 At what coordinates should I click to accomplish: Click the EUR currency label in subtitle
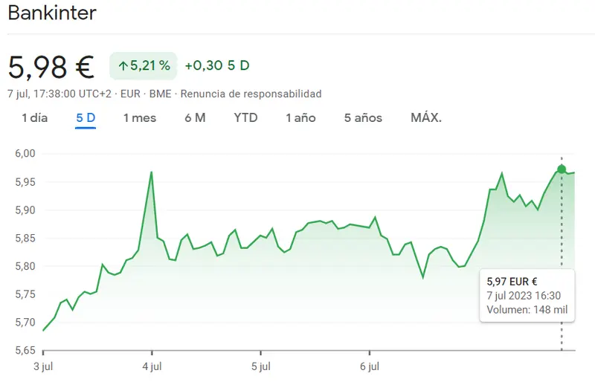130,94
